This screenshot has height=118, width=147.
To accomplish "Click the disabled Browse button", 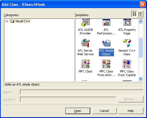I will pos(131,99).
